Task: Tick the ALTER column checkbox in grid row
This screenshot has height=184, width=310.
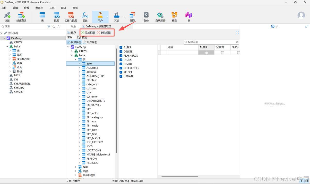Action: click(206, 53)
